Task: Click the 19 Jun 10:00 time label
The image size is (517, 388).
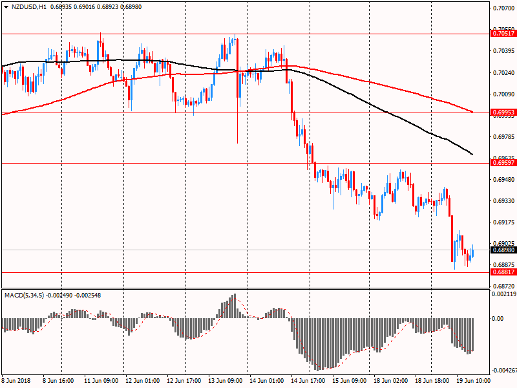Action: [474, 380]
